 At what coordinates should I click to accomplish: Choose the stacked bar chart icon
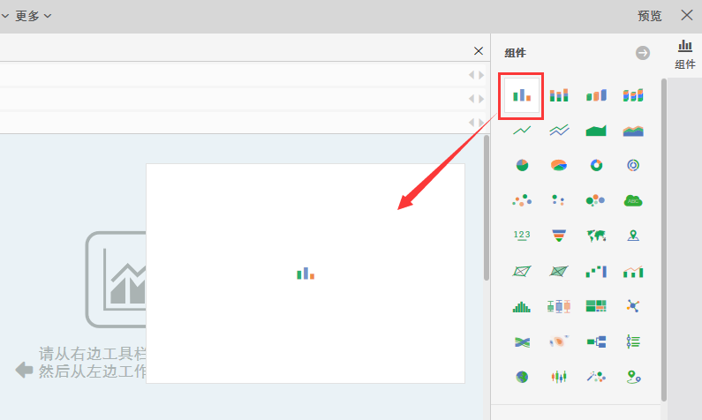559,95
